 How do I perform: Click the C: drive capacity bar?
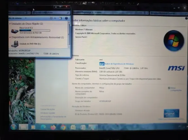tap(35, 31)
